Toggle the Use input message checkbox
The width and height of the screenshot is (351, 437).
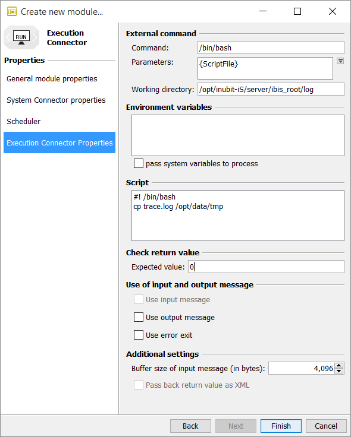[139, 300]
